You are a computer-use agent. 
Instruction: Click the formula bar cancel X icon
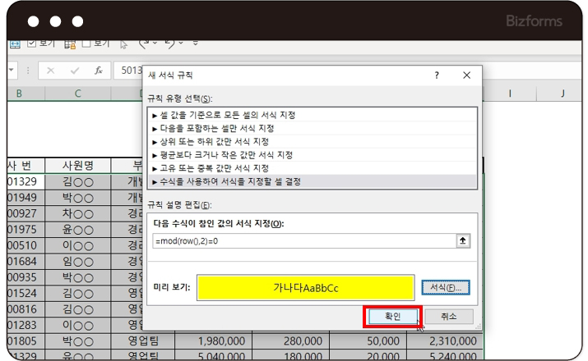click(51, 71)
